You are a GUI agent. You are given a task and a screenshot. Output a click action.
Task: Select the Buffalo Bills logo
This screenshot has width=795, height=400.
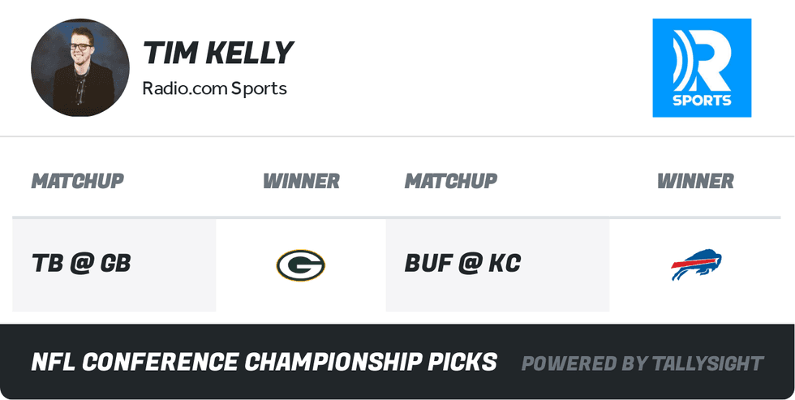(x=696, y=265)
